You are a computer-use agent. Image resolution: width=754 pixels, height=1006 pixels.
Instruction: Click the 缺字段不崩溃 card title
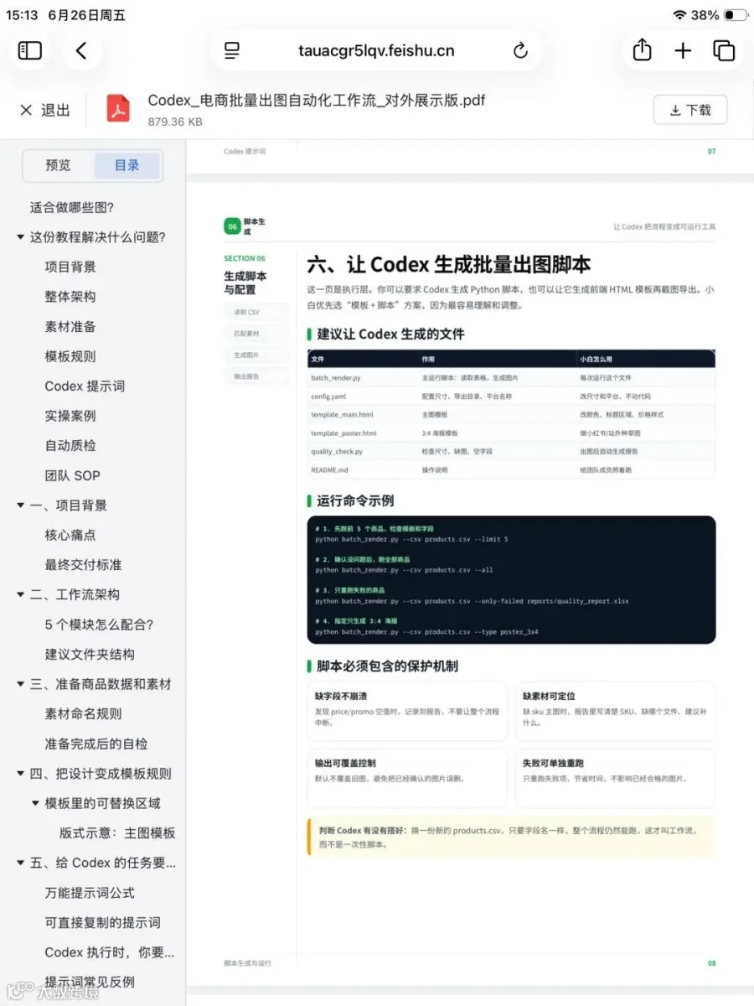341,697
